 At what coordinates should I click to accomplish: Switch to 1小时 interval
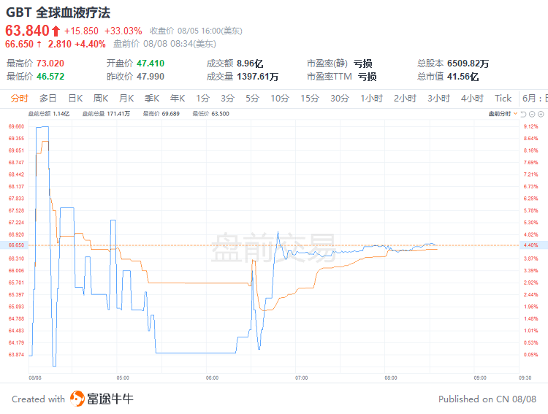pos(372,99)
